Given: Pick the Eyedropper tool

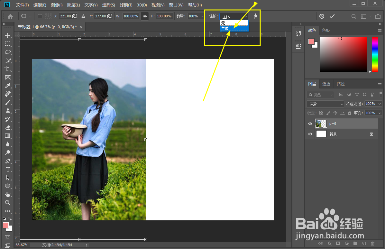Looking at the screenshot, I should pos(8,86).
